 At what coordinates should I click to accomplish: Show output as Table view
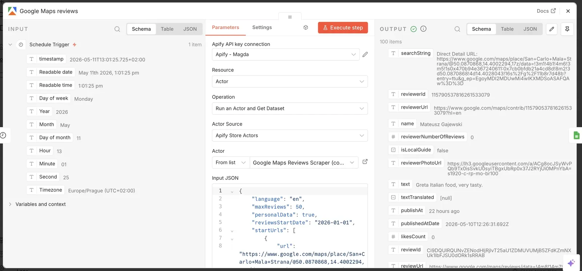pyautogui.click(x=507, y=29)
